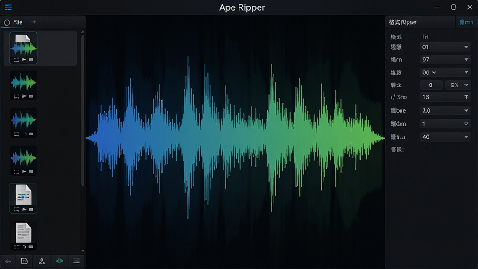Open the 格式 Ripper panel tab
Image resolution: width=478 pixels, height=269 pixels.
[x=420, y=22]
